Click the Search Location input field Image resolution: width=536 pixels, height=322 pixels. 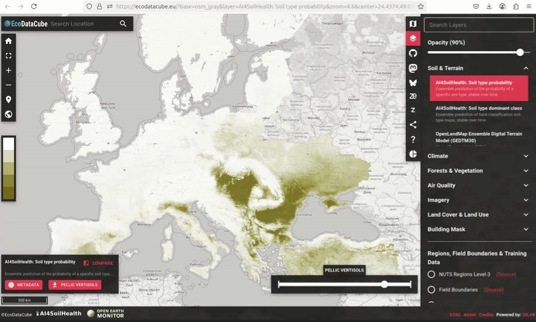(x=83, y=24)
